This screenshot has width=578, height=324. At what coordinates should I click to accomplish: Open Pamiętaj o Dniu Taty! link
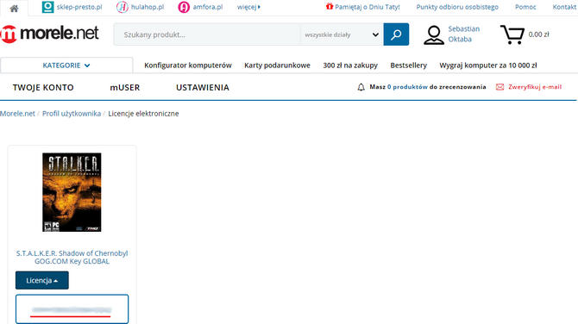coord(368,7)
